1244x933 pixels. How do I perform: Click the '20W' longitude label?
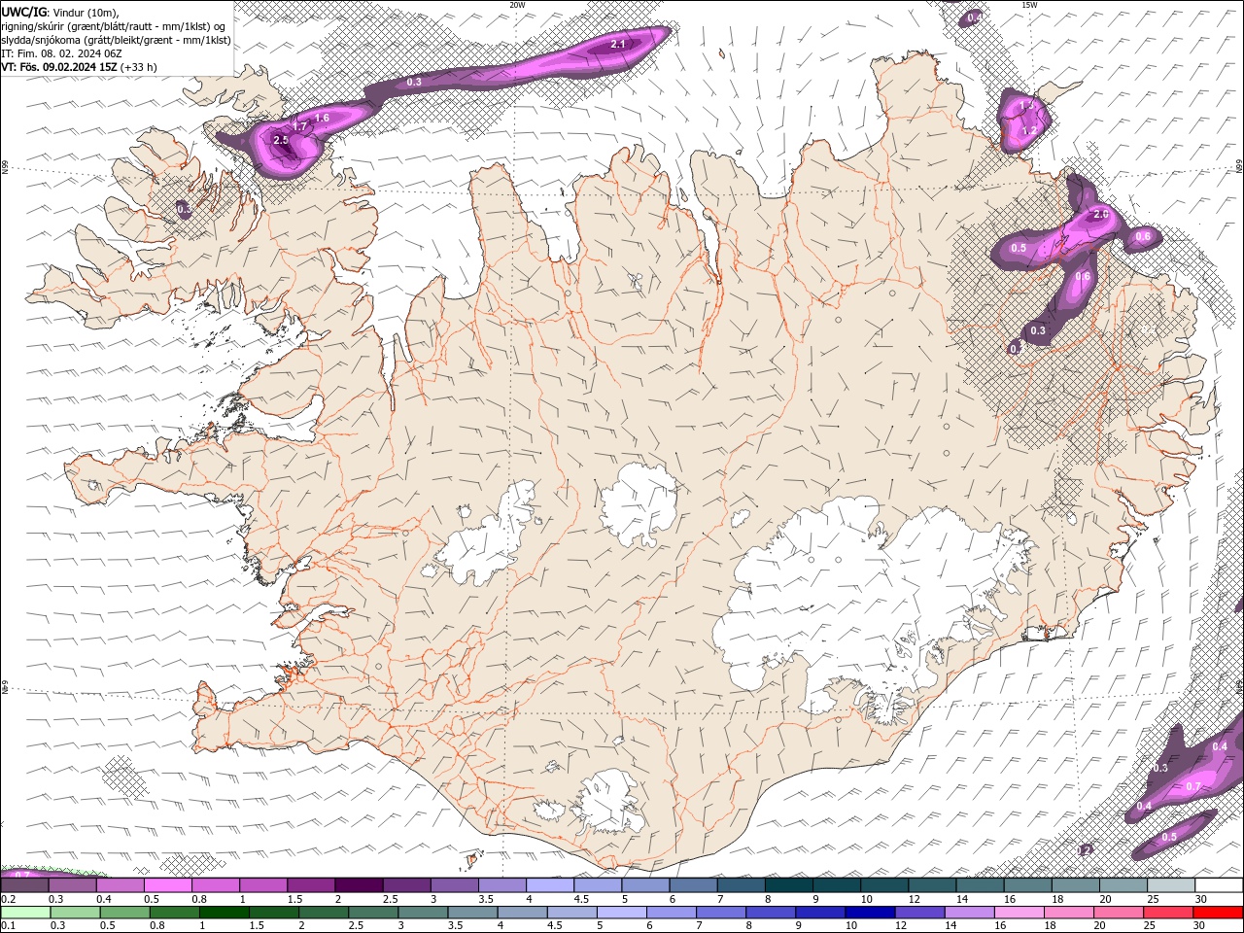518,5
